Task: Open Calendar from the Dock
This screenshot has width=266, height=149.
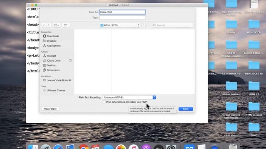Action: tap(95, 147)
